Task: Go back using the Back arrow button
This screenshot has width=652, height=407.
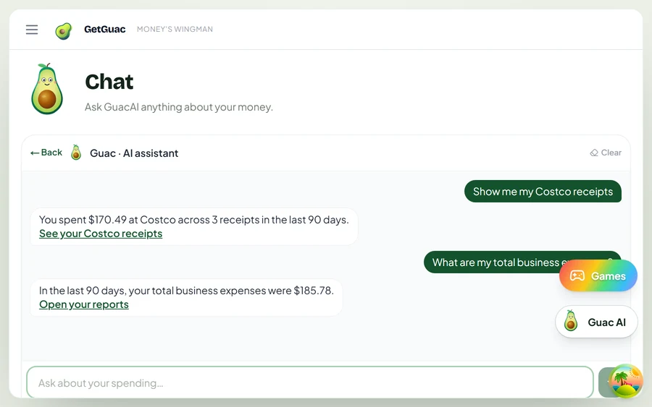Action: [46, 153]
